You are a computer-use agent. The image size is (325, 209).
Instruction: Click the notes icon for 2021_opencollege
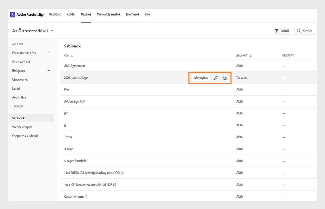coord(225,78)
